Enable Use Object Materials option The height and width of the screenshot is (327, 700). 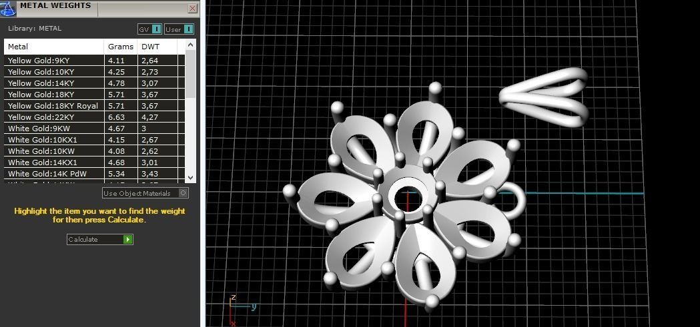coord(145,193)
